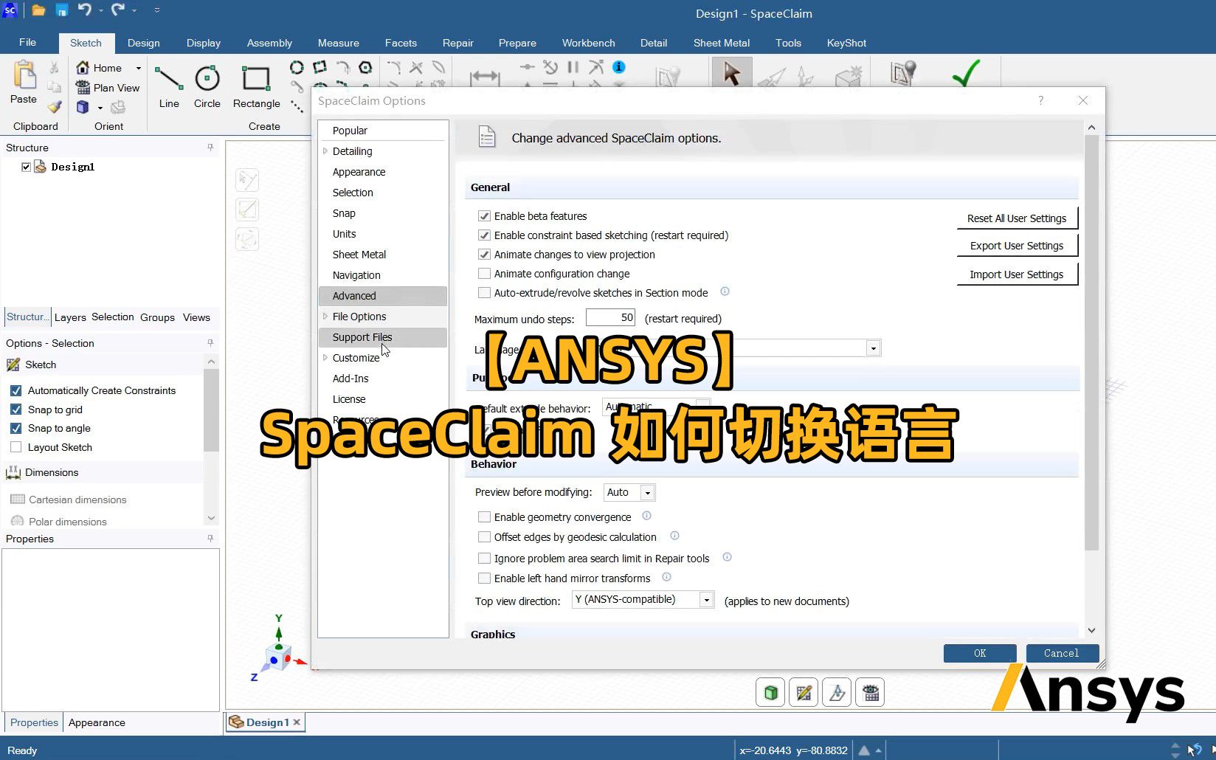Click the green checkmark end sketch icon

[x=966, y=73]
